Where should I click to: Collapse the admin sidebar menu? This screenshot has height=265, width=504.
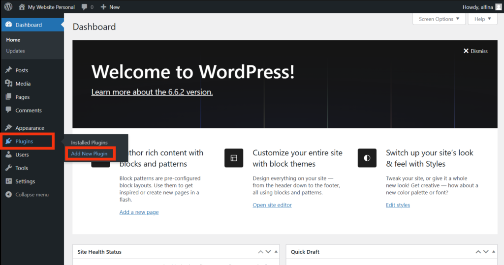click(x=27, y=195)
